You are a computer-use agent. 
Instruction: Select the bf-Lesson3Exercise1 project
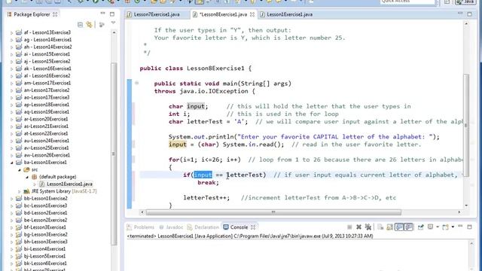tap(45, 227)
